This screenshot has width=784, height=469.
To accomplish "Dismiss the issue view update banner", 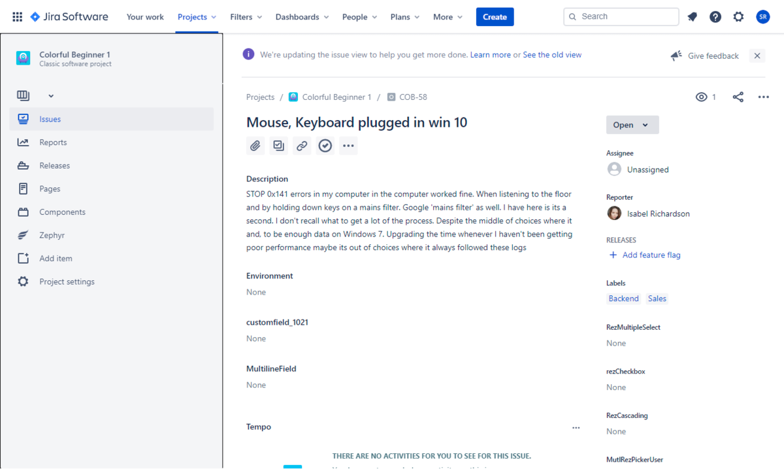I will coord(757,56).
